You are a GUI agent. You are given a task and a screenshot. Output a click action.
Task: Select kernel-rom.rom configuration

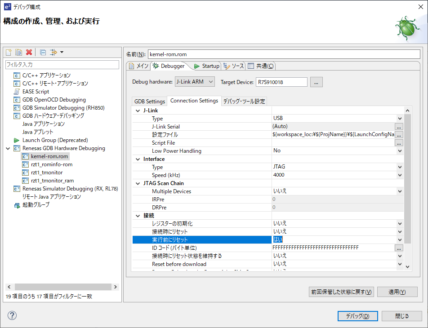pyautogui.click(x=49, y=156)
